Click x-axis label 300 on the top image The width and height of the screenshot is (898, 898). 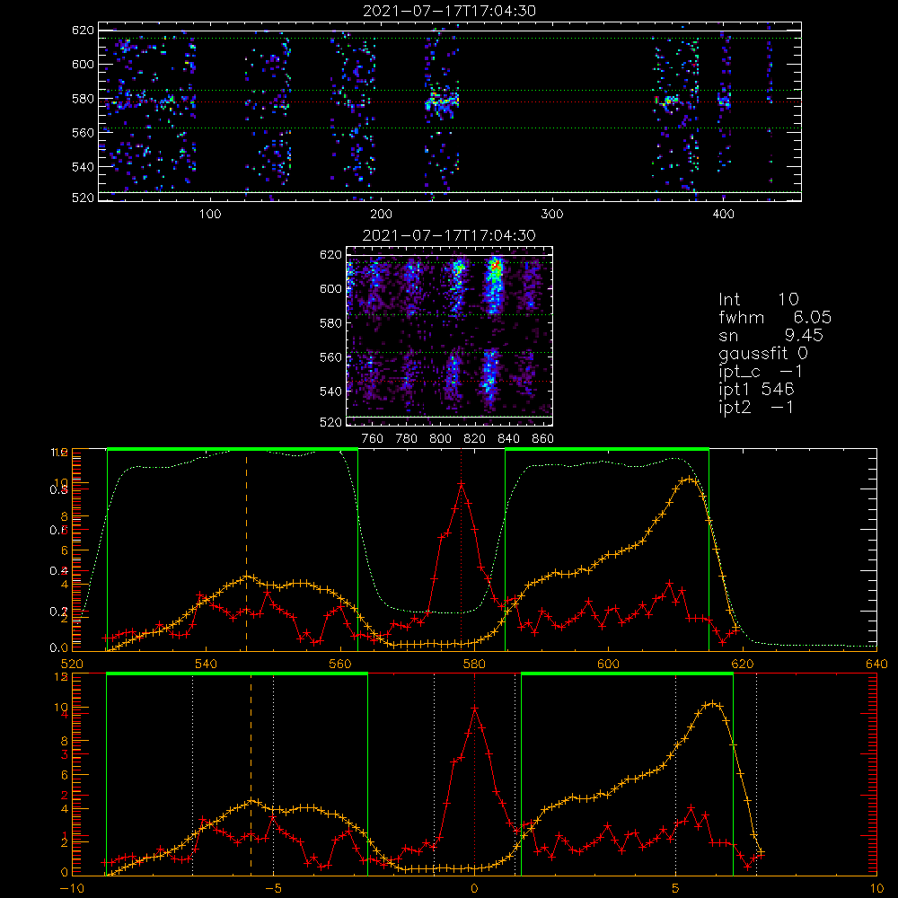coord(552,215)
